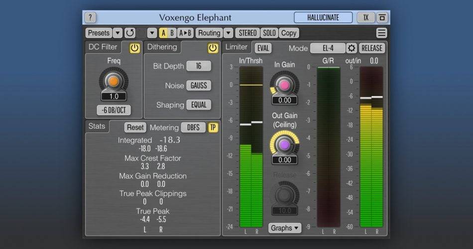Click the In Gain value field
Image resolution: width=473 pixels, height=249 pixels.
pyautogui.click(x=284, y=100)
